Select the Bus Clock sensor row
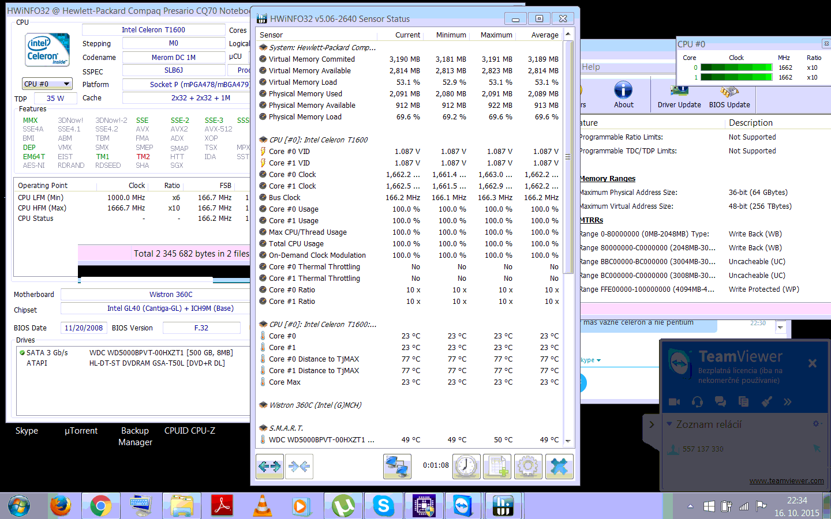 [x=409, y=197]
